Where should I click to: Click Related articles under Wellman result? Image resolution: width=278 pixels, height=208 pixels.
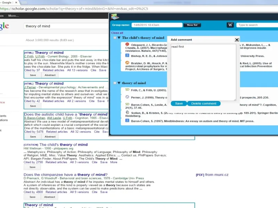point(56,162)
